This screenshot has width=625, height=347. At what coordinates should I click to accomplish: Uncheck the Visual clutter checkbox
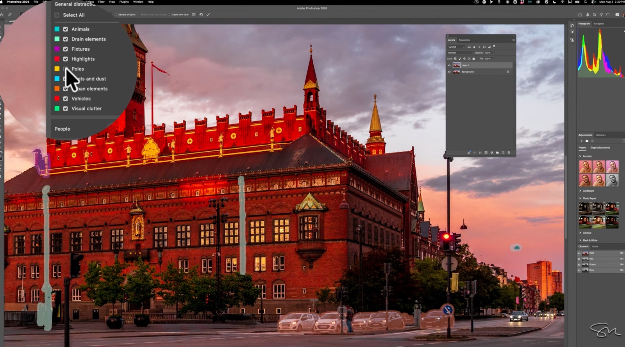[x=65, y=108]
